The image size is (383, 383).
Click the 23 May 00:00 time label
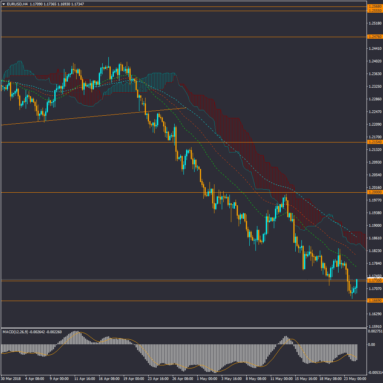(x=355, y=379)
